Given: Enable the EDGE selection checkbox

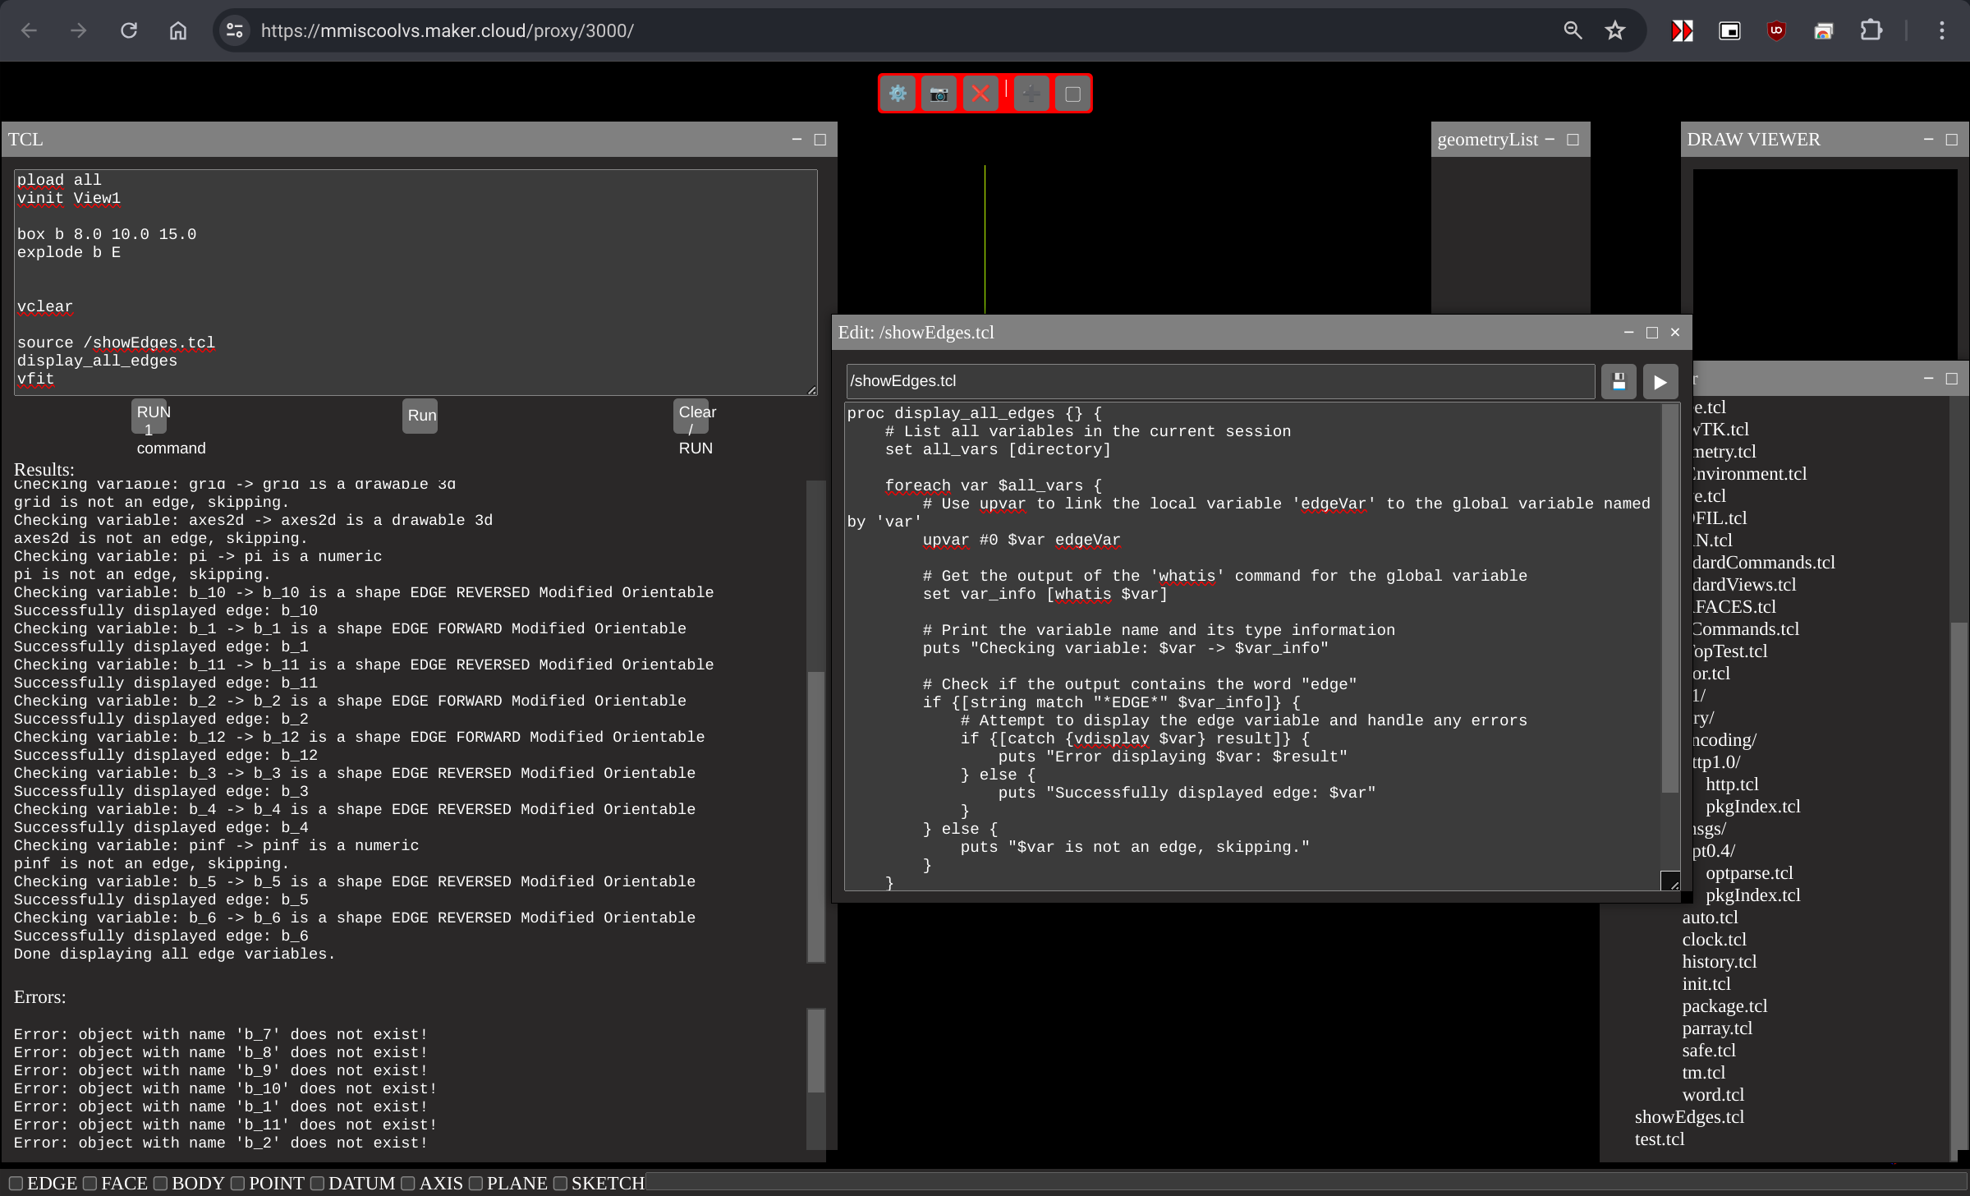Looking at the screenshot, I should 16,1183.
